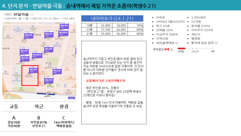Click the 부인중학교 school icon on map

(17, 74)
